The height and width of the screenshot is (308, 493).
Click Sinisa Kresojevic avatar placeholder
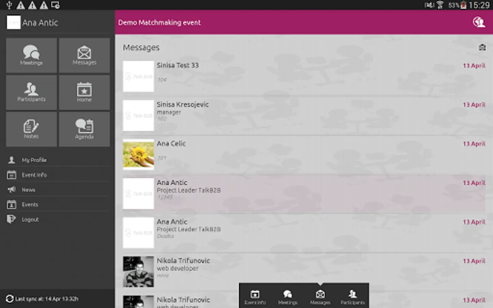[138, 116]
